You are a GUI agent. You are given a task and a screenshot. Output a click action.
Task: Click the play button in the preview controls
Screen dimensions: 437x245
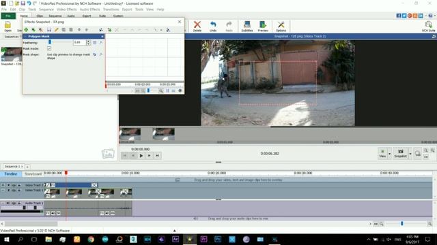pos(141,156)
